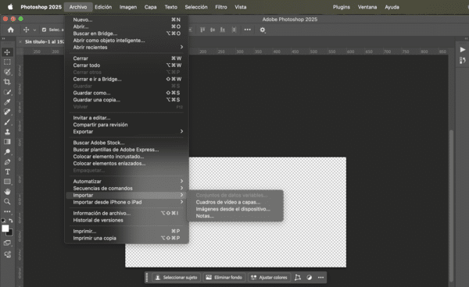Viewport: 469px width, 287px height.
Task: Select the Rectangle shape tool
Action: coord(7,182)
